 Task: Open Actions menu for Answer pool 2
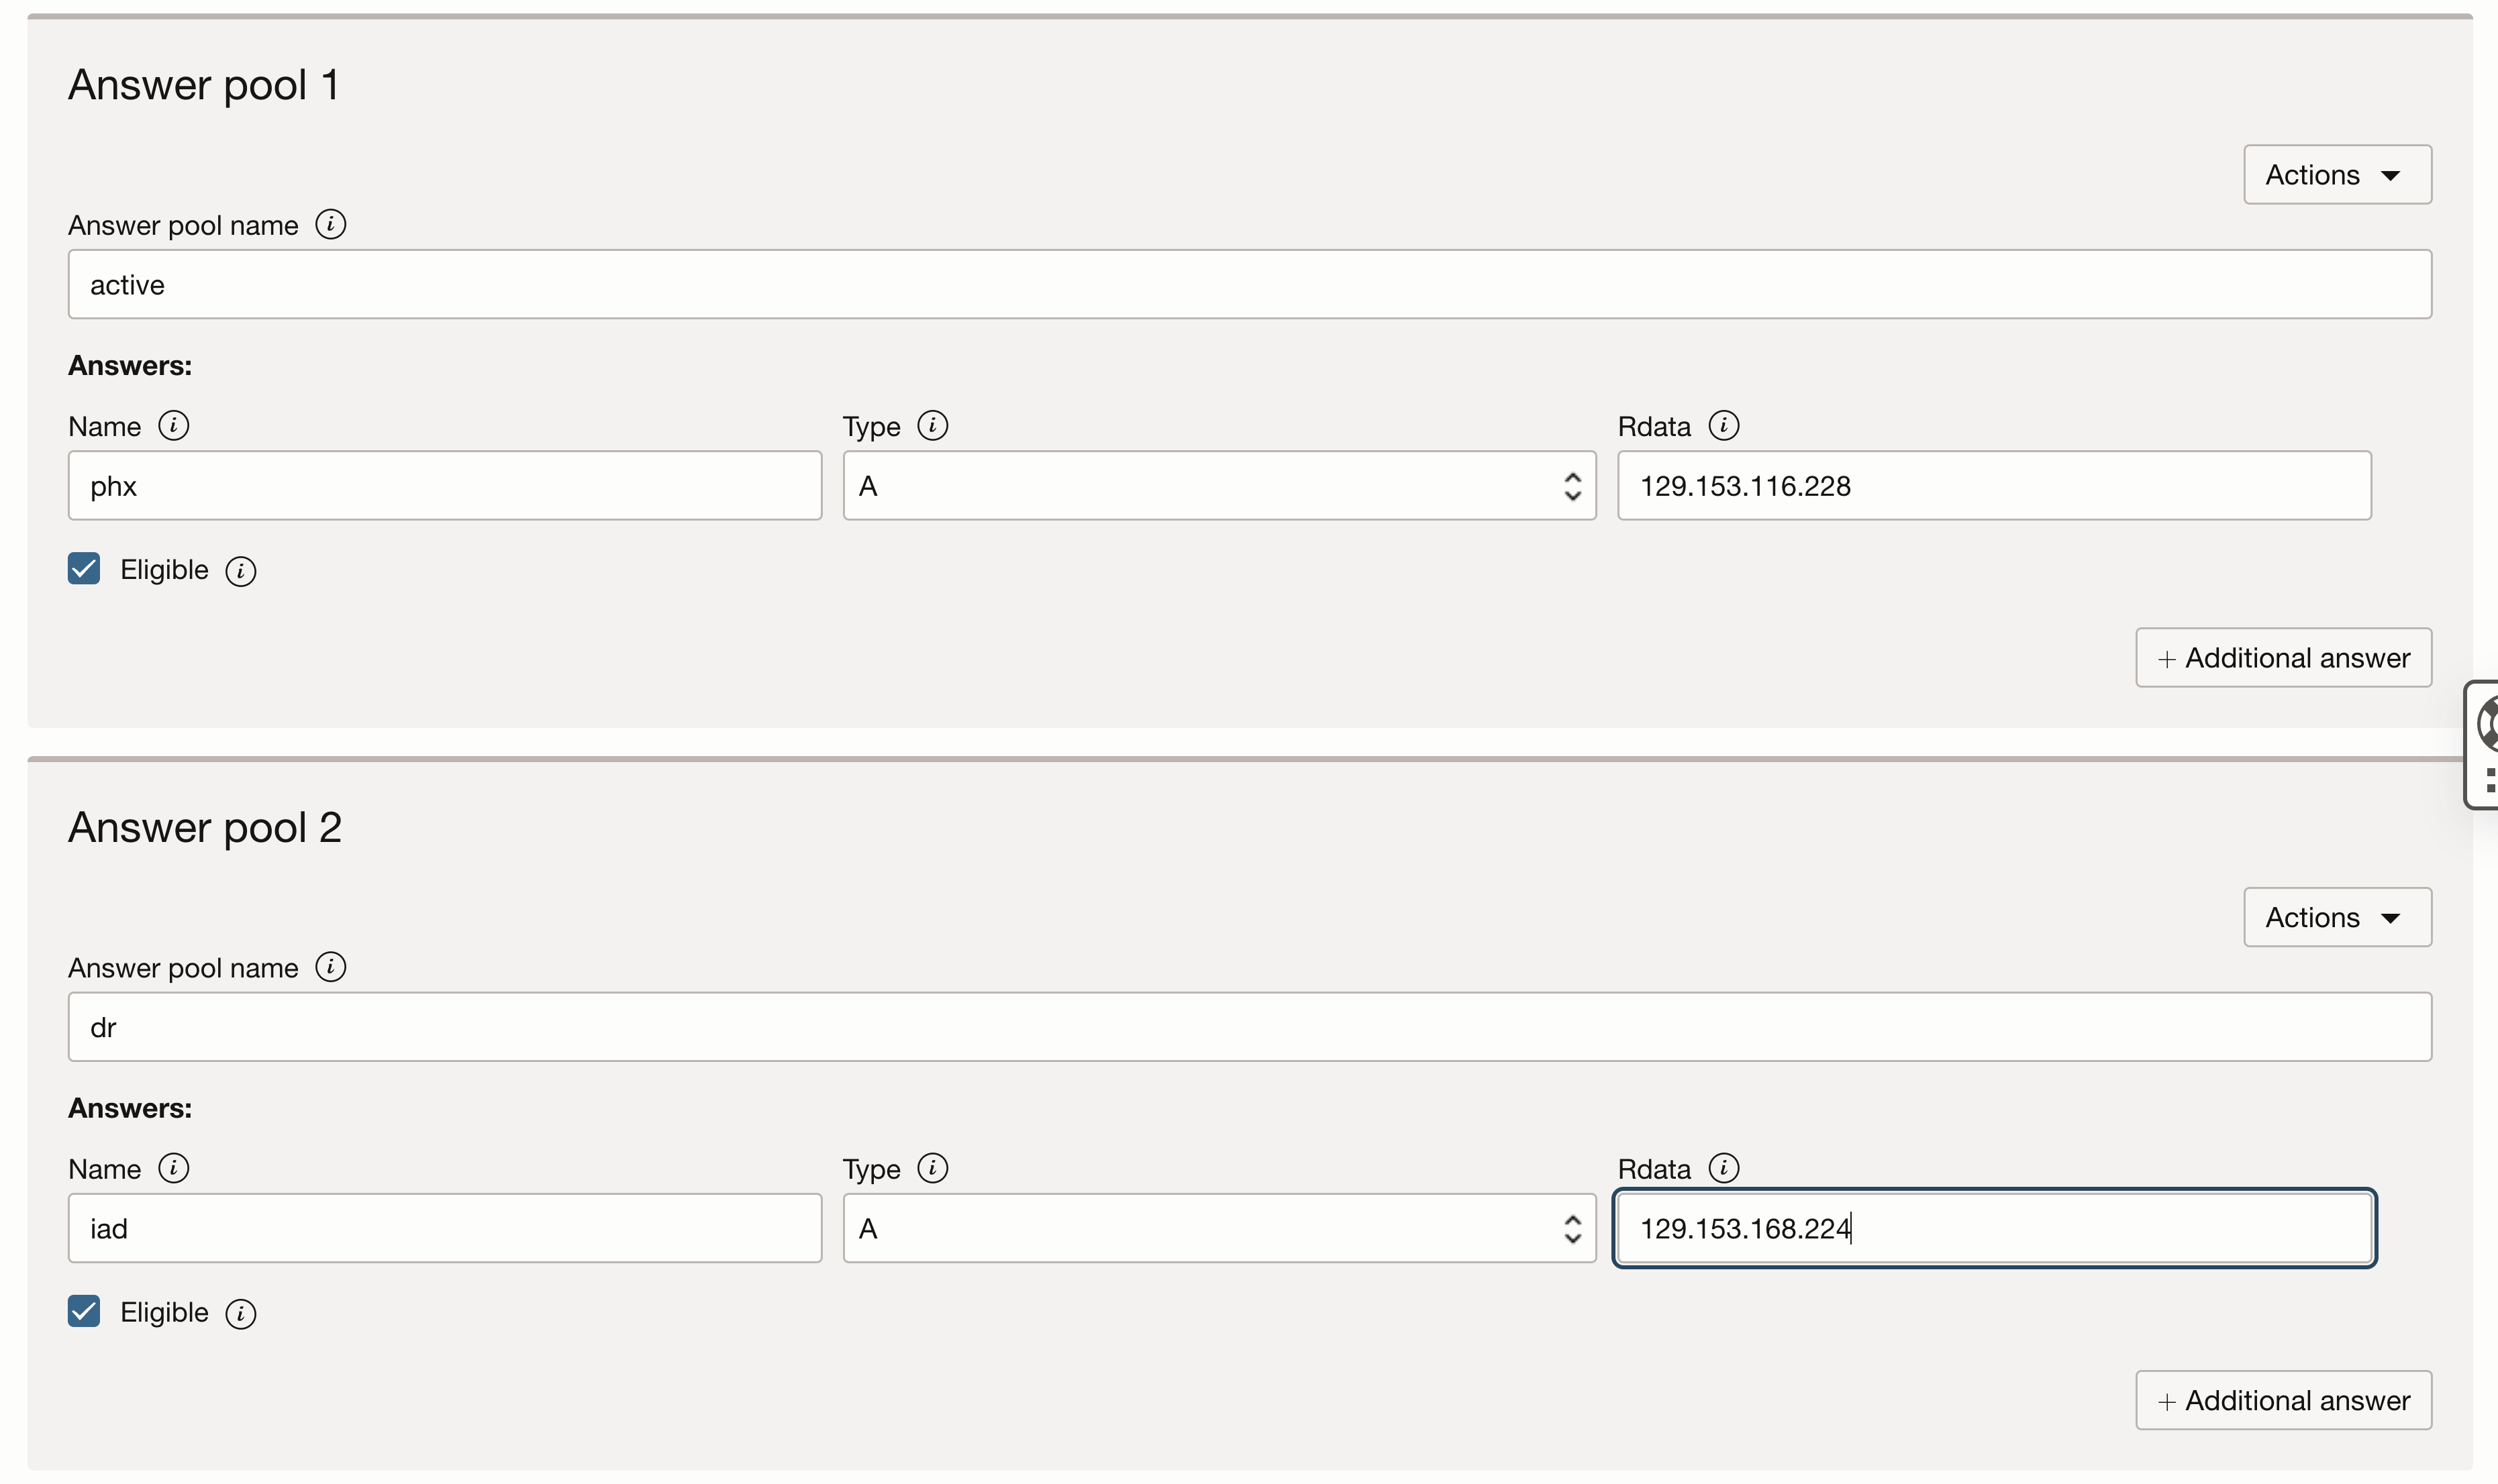(2336, 916)
